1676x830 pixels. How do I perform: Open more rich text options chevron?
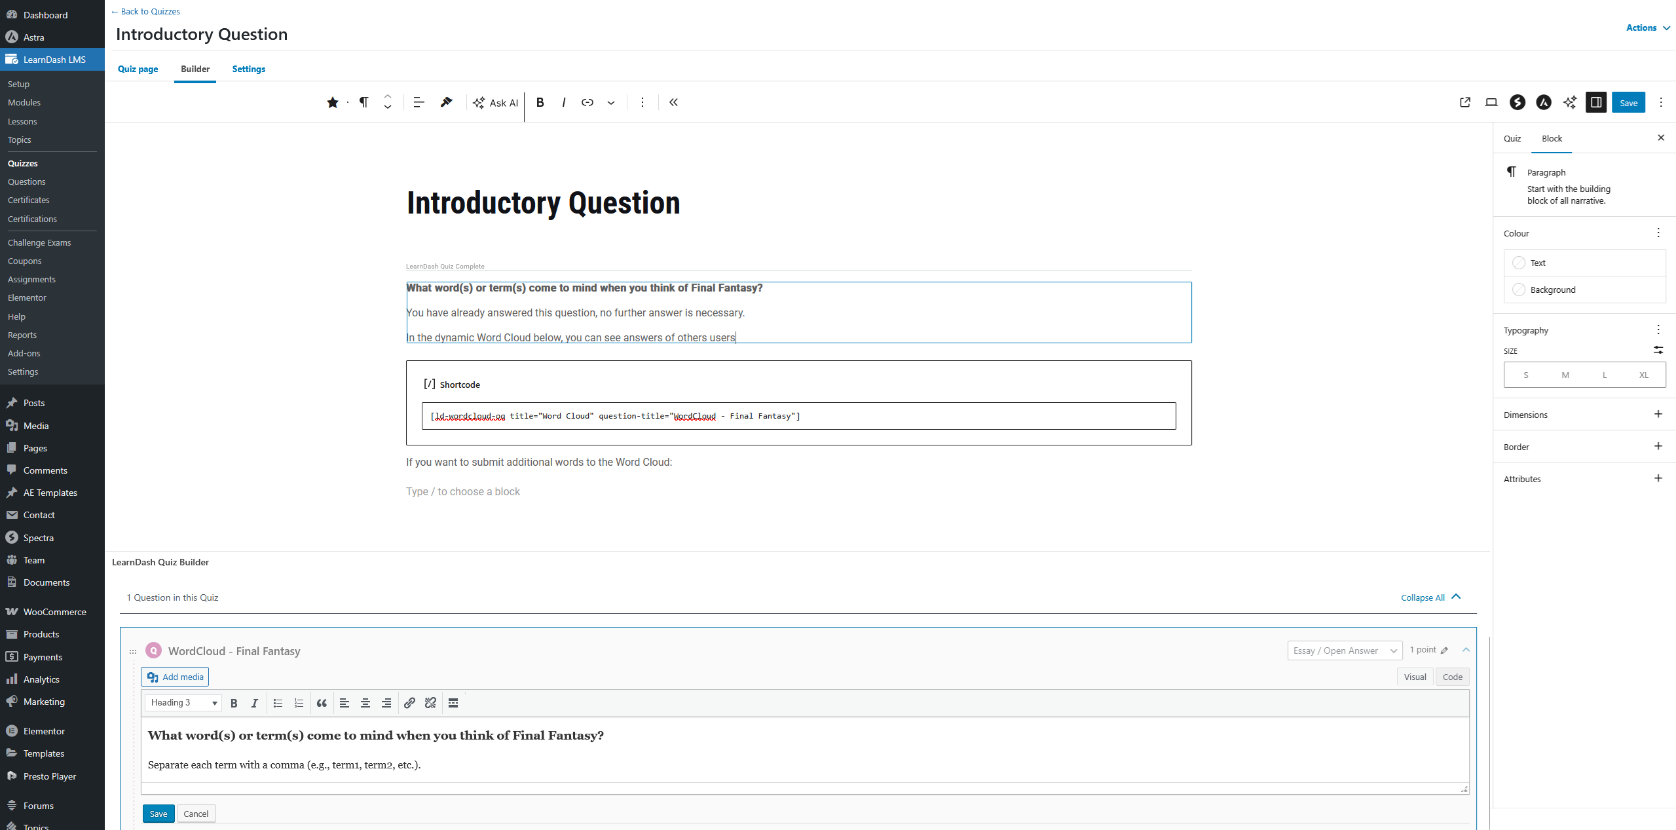click(x=611, y=102)
